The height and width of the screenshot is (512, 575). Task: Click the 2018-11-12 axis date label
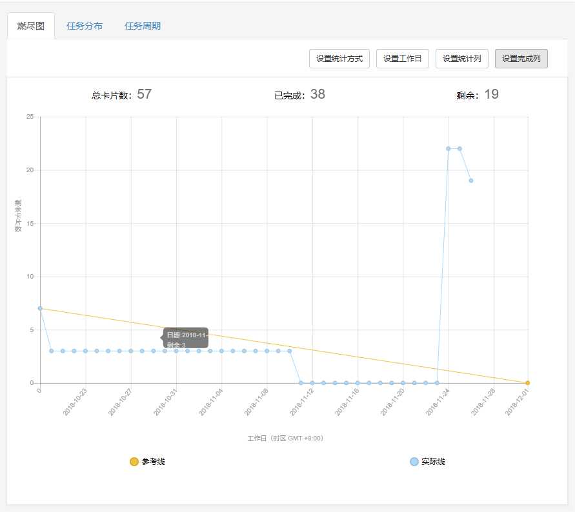[x=302, y=402]
